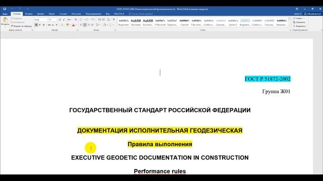Switch to the Рецензирование (Review) tab
The width and height of the screenshot is (323, 181).
point(93,14)
